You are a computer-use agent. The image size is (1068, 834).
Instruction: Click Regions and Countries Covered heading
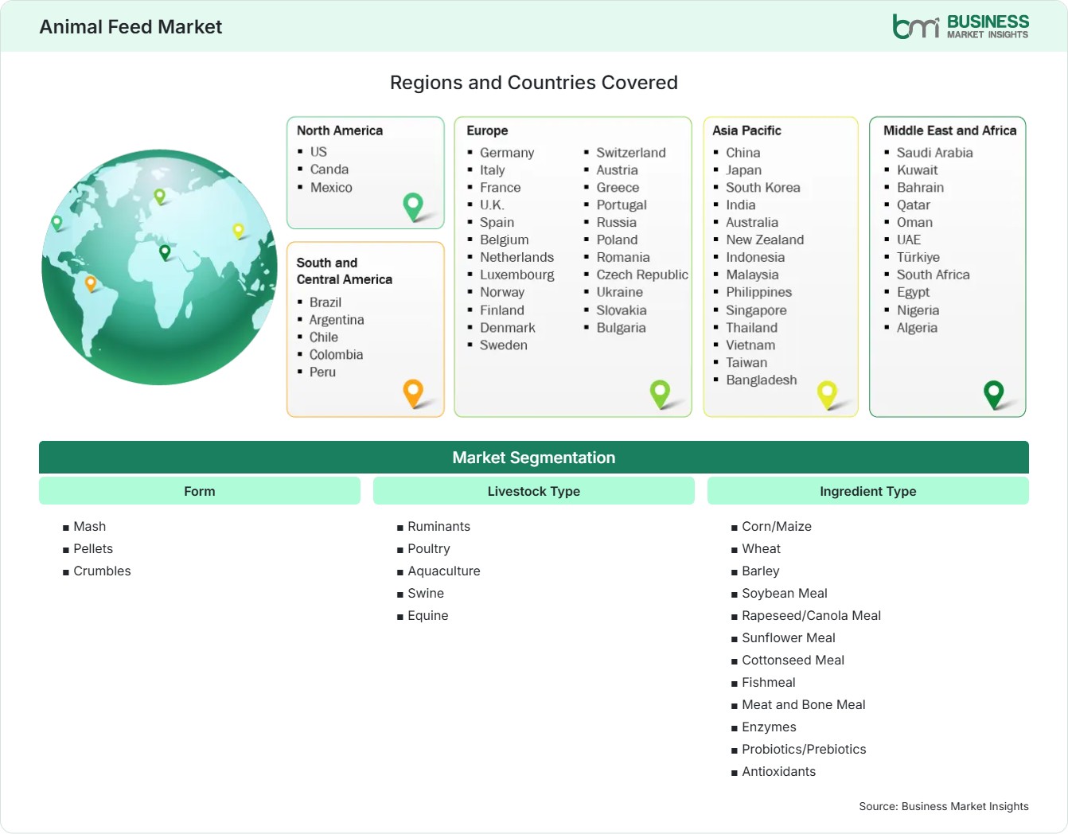(x=534, y=83)
